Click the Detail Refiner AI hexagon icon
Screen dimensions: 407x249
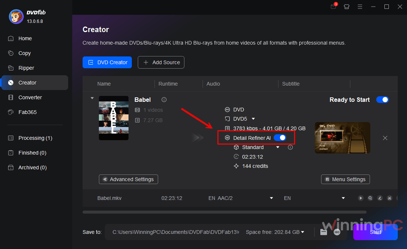(x=227, y=138)
